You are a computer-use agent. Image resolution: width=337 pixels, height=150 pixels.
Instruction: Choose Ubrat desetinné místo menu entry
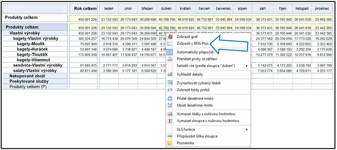coord(195,105)
